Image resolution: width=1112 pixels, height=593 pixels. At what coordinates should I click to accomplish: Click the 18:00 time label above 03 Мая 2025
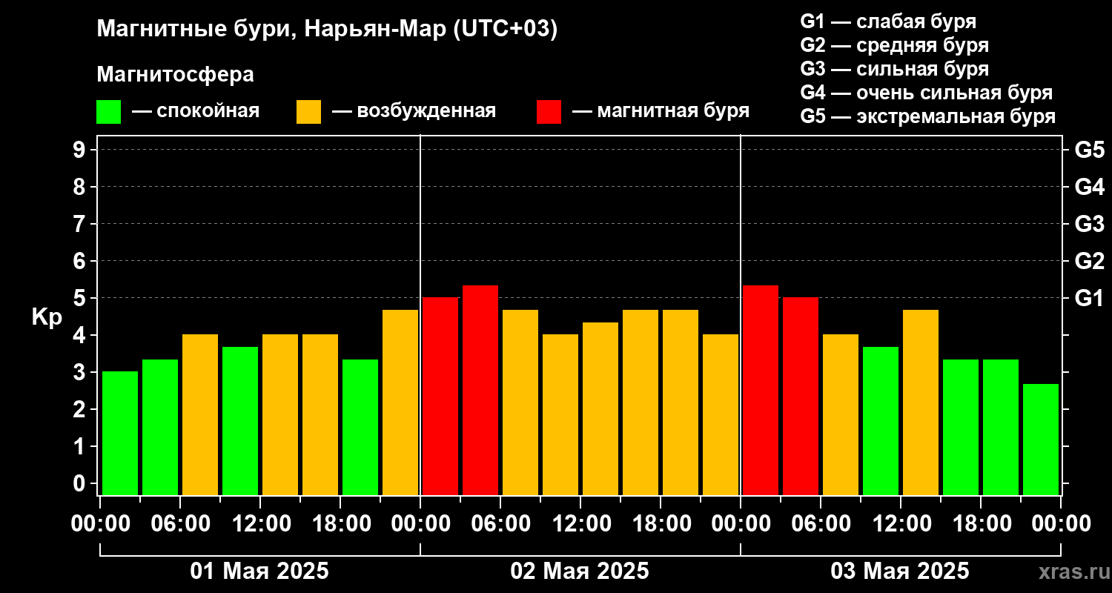[x=981, y=524]
